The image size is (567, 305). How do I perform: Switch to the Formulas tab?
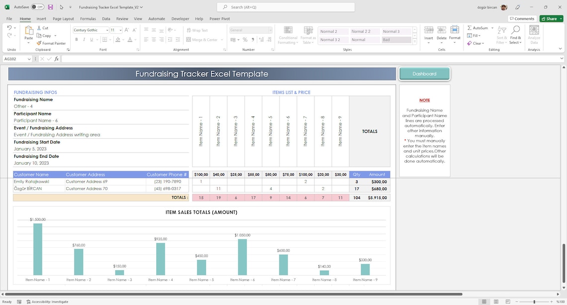click(88, 19)
